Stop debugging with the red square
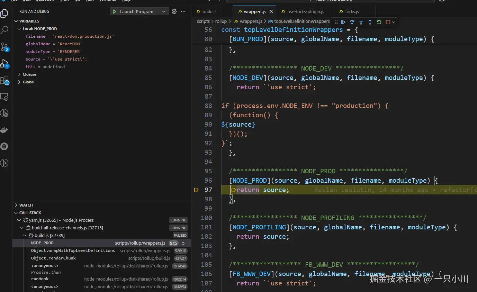 pyautogui.click(x=388, y=22)
